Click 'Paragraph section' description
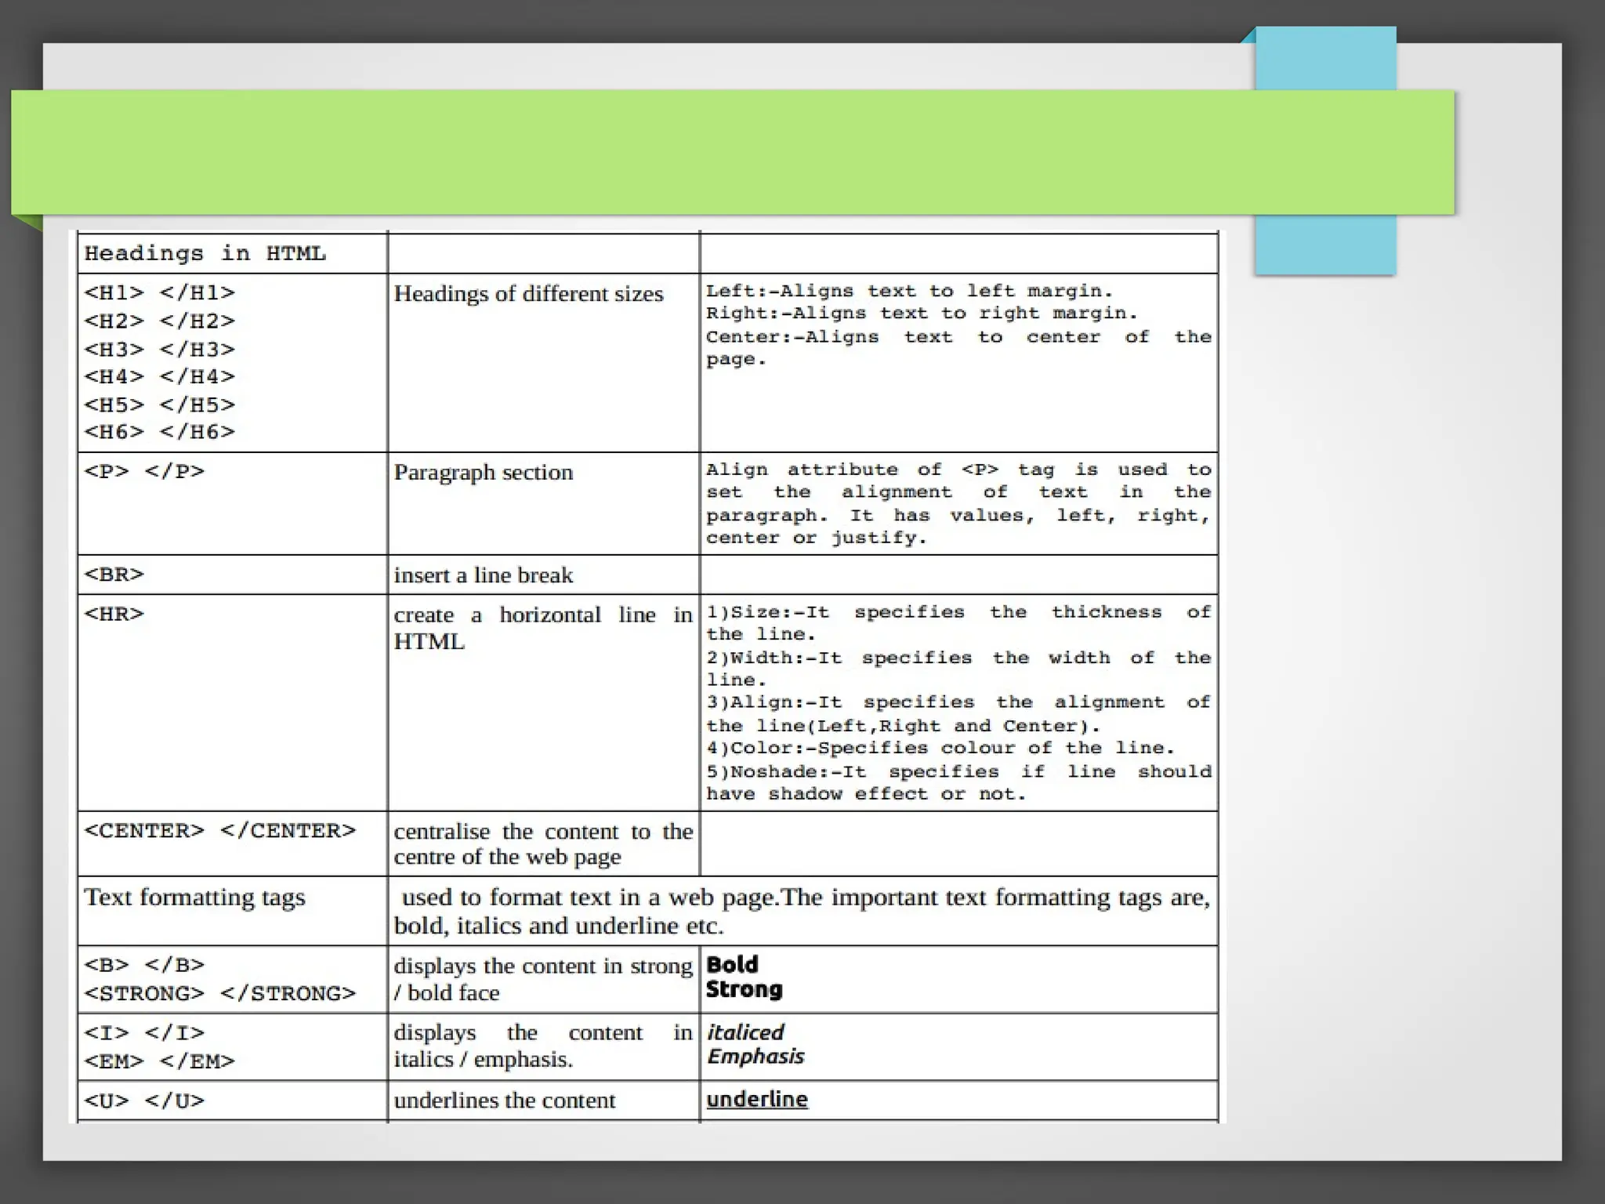This screenshot has width=1605, height=1204. 483,473
